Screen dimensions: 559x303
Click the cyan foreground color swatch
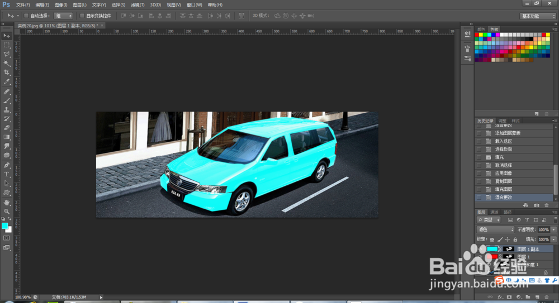click(5, 225)
